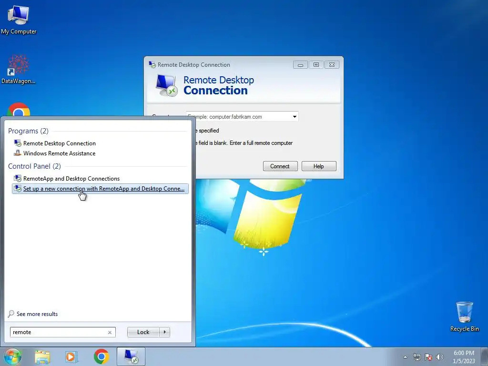Click the large Remote Desktop banner icon
This screenshot has height=366, width=488.
click(x=166, y=85)
